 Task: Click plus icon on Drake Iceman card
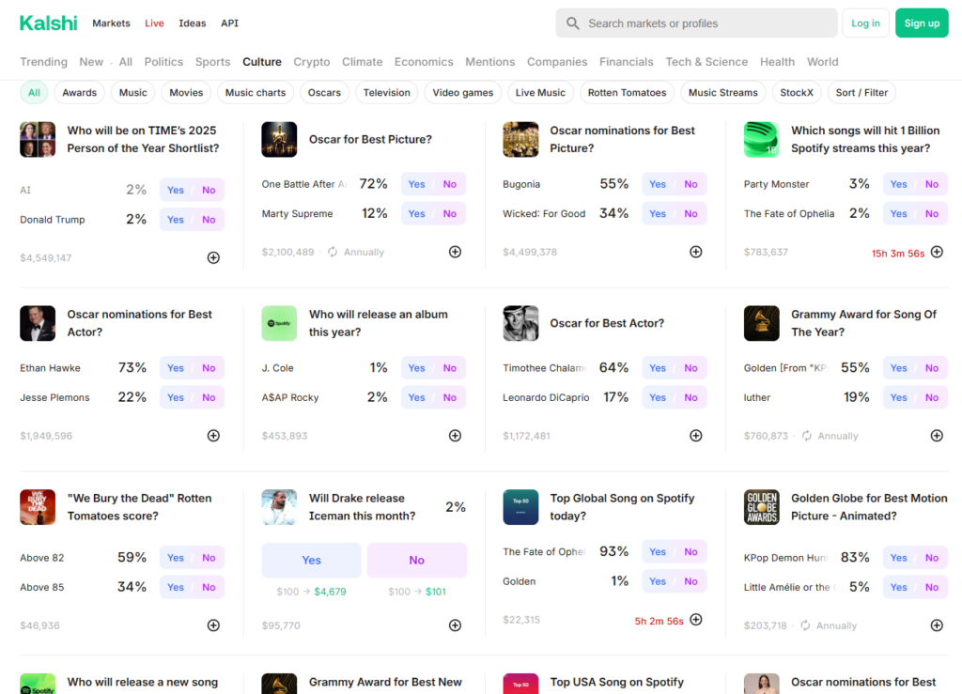pos(455,625)
